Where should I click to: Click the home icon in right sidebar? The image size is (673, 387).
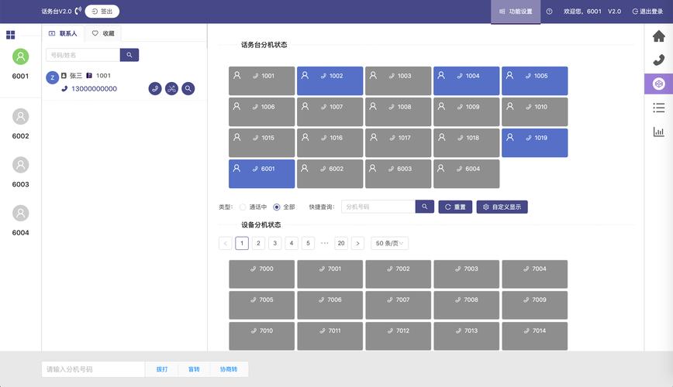(x=658, y=36)
